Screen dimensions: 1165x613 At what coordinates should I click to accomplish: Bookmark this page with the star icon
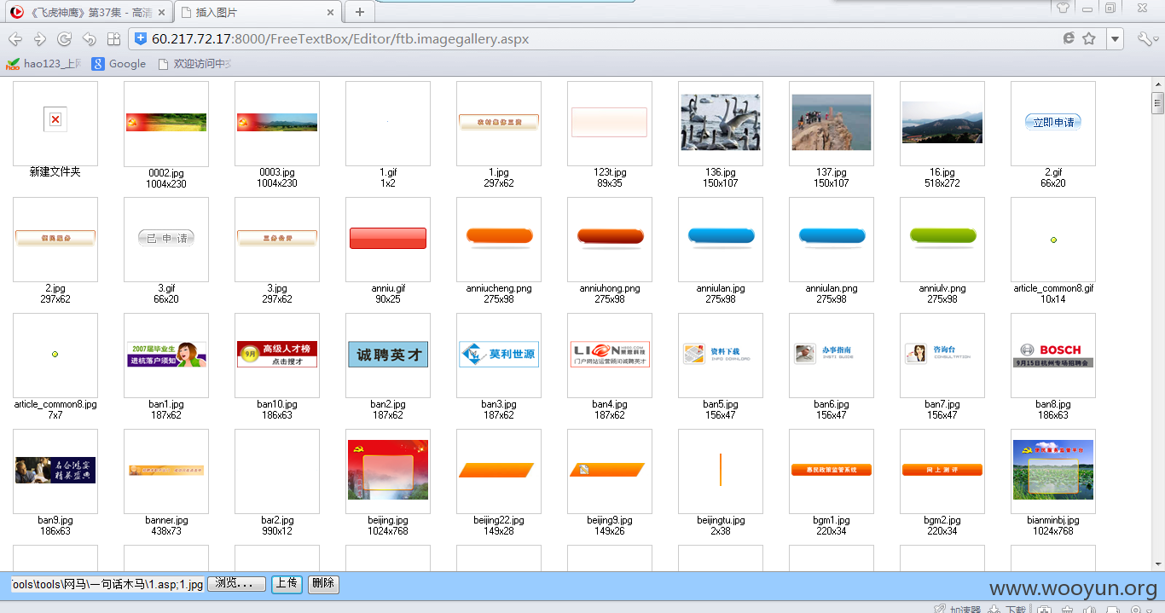point(1089,39)
